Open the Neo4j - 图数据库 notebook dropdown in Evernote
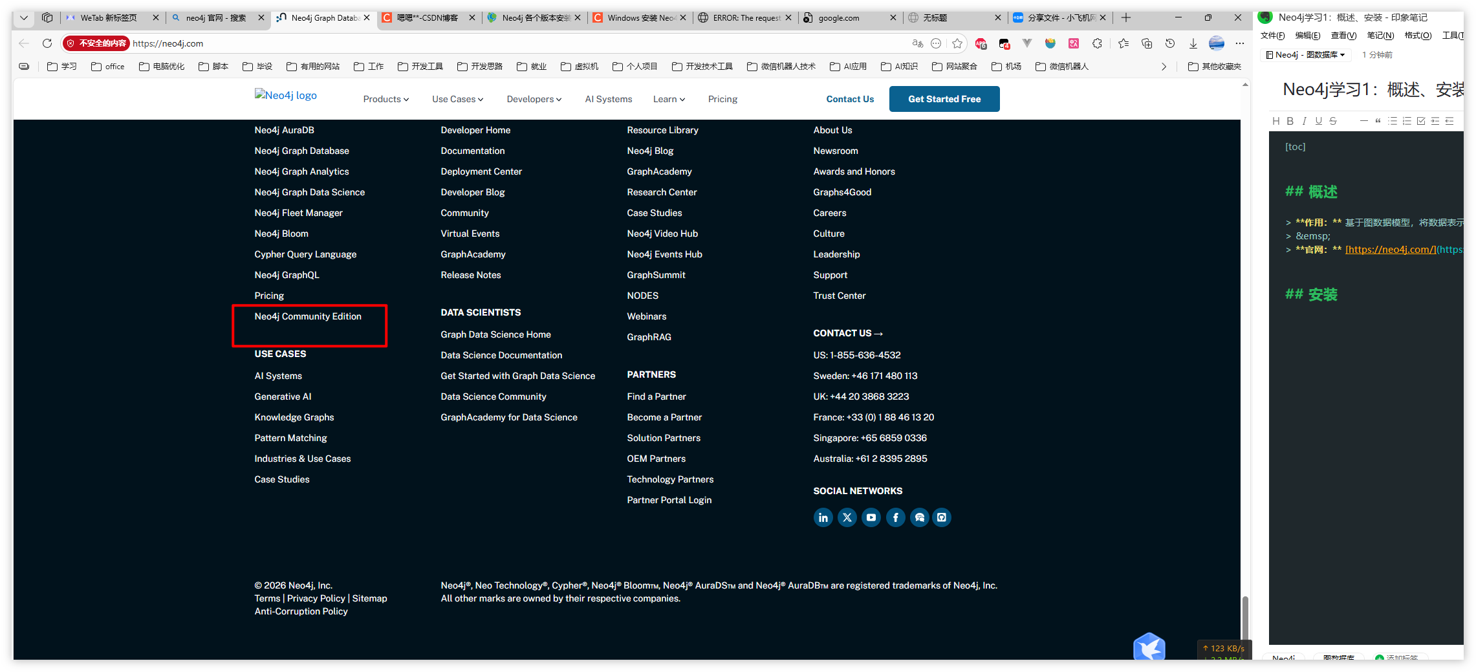 pyautogui.click(x=1306, y=54)
